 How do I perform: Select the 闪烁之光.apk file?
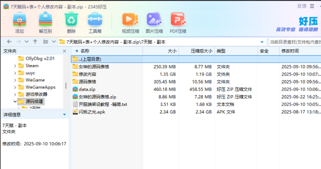pos(92,112)
